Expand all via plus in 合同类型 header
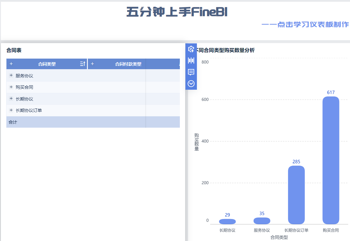This screenshot has height=241, width=350. [x=11, y=64]
